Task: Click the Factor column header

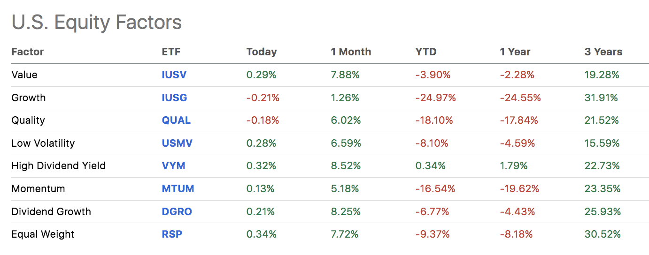Action: 28,52
